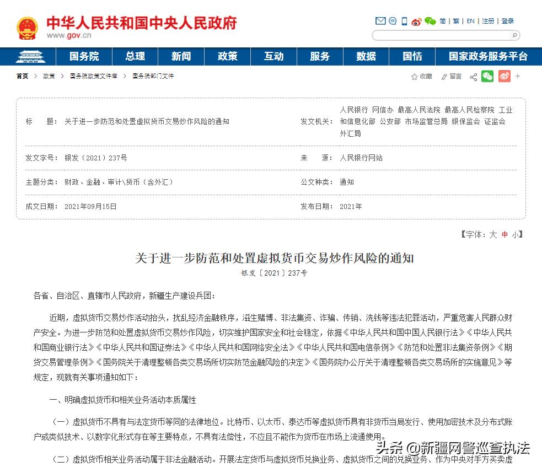Click the share network icon
Viewport: 542px width, 467px height.
(x=474, y=77)
